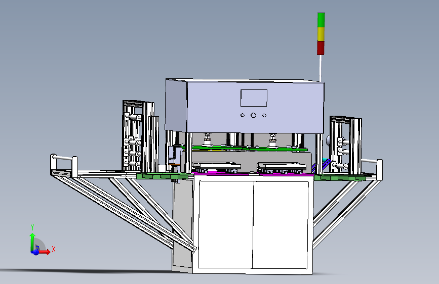Select the green light of the signal tower
This screenshot has width=439, height=284.
321,20
